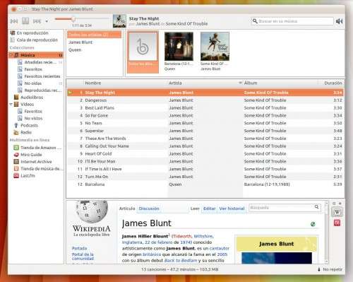Follow the Wiltshire link in article
This screenshot has height=282, width=353.
(x=203, y=236)
